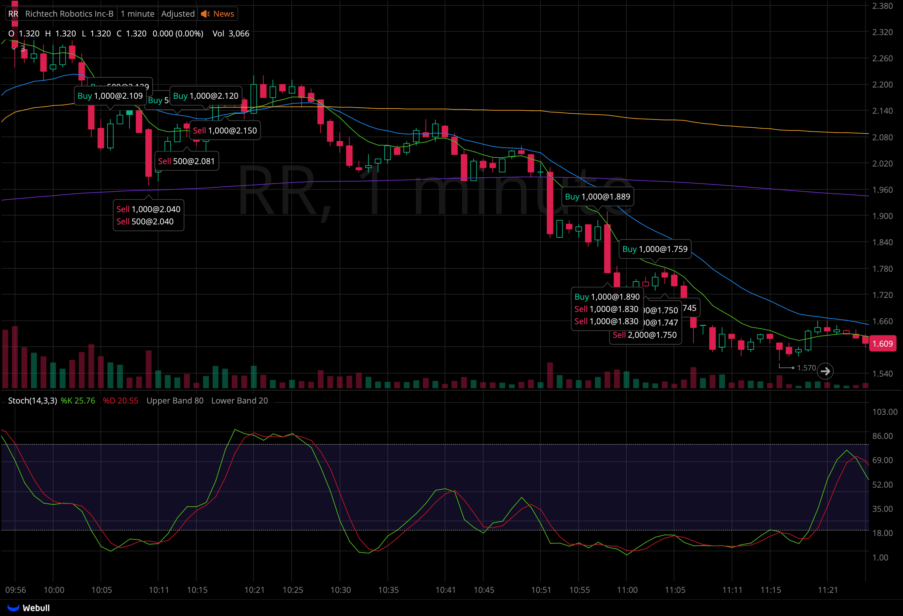
Task: Click the Webull logo in the corner
Action: pos(28,607)
